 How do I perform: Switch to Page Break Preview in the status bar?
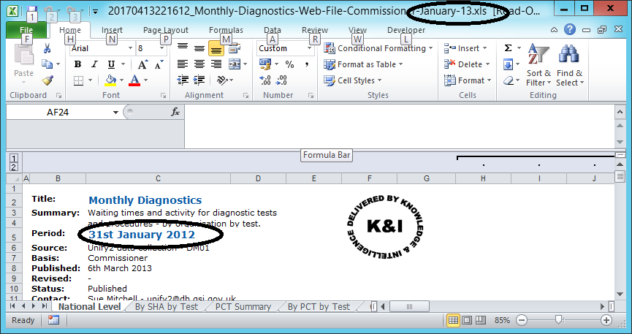(x=481, y=320)
